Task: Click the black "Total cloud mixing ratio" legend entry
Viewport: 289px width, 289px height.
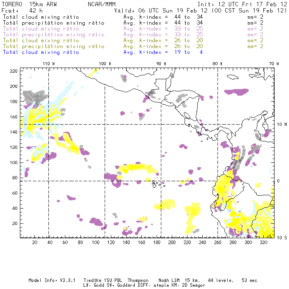Action: (x=41, y=17)
